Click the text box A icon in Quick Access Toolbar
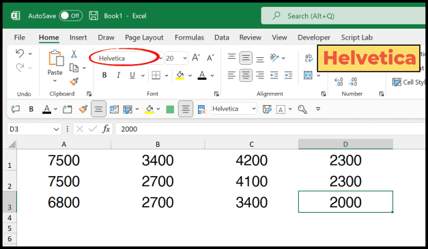Screen dimensions: 428x249 click(281, 109)
